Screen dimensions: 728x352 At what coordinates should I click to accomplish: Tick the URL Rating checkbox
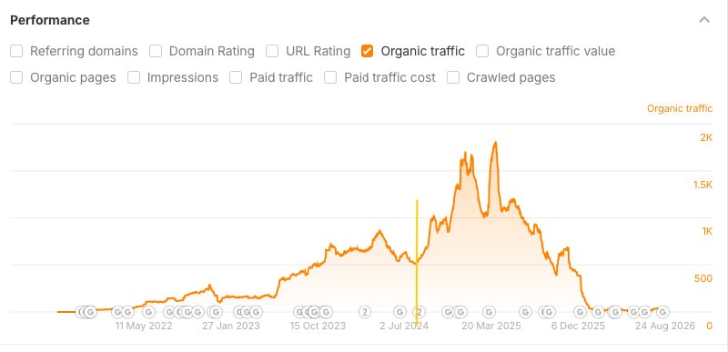coord(272,51)
